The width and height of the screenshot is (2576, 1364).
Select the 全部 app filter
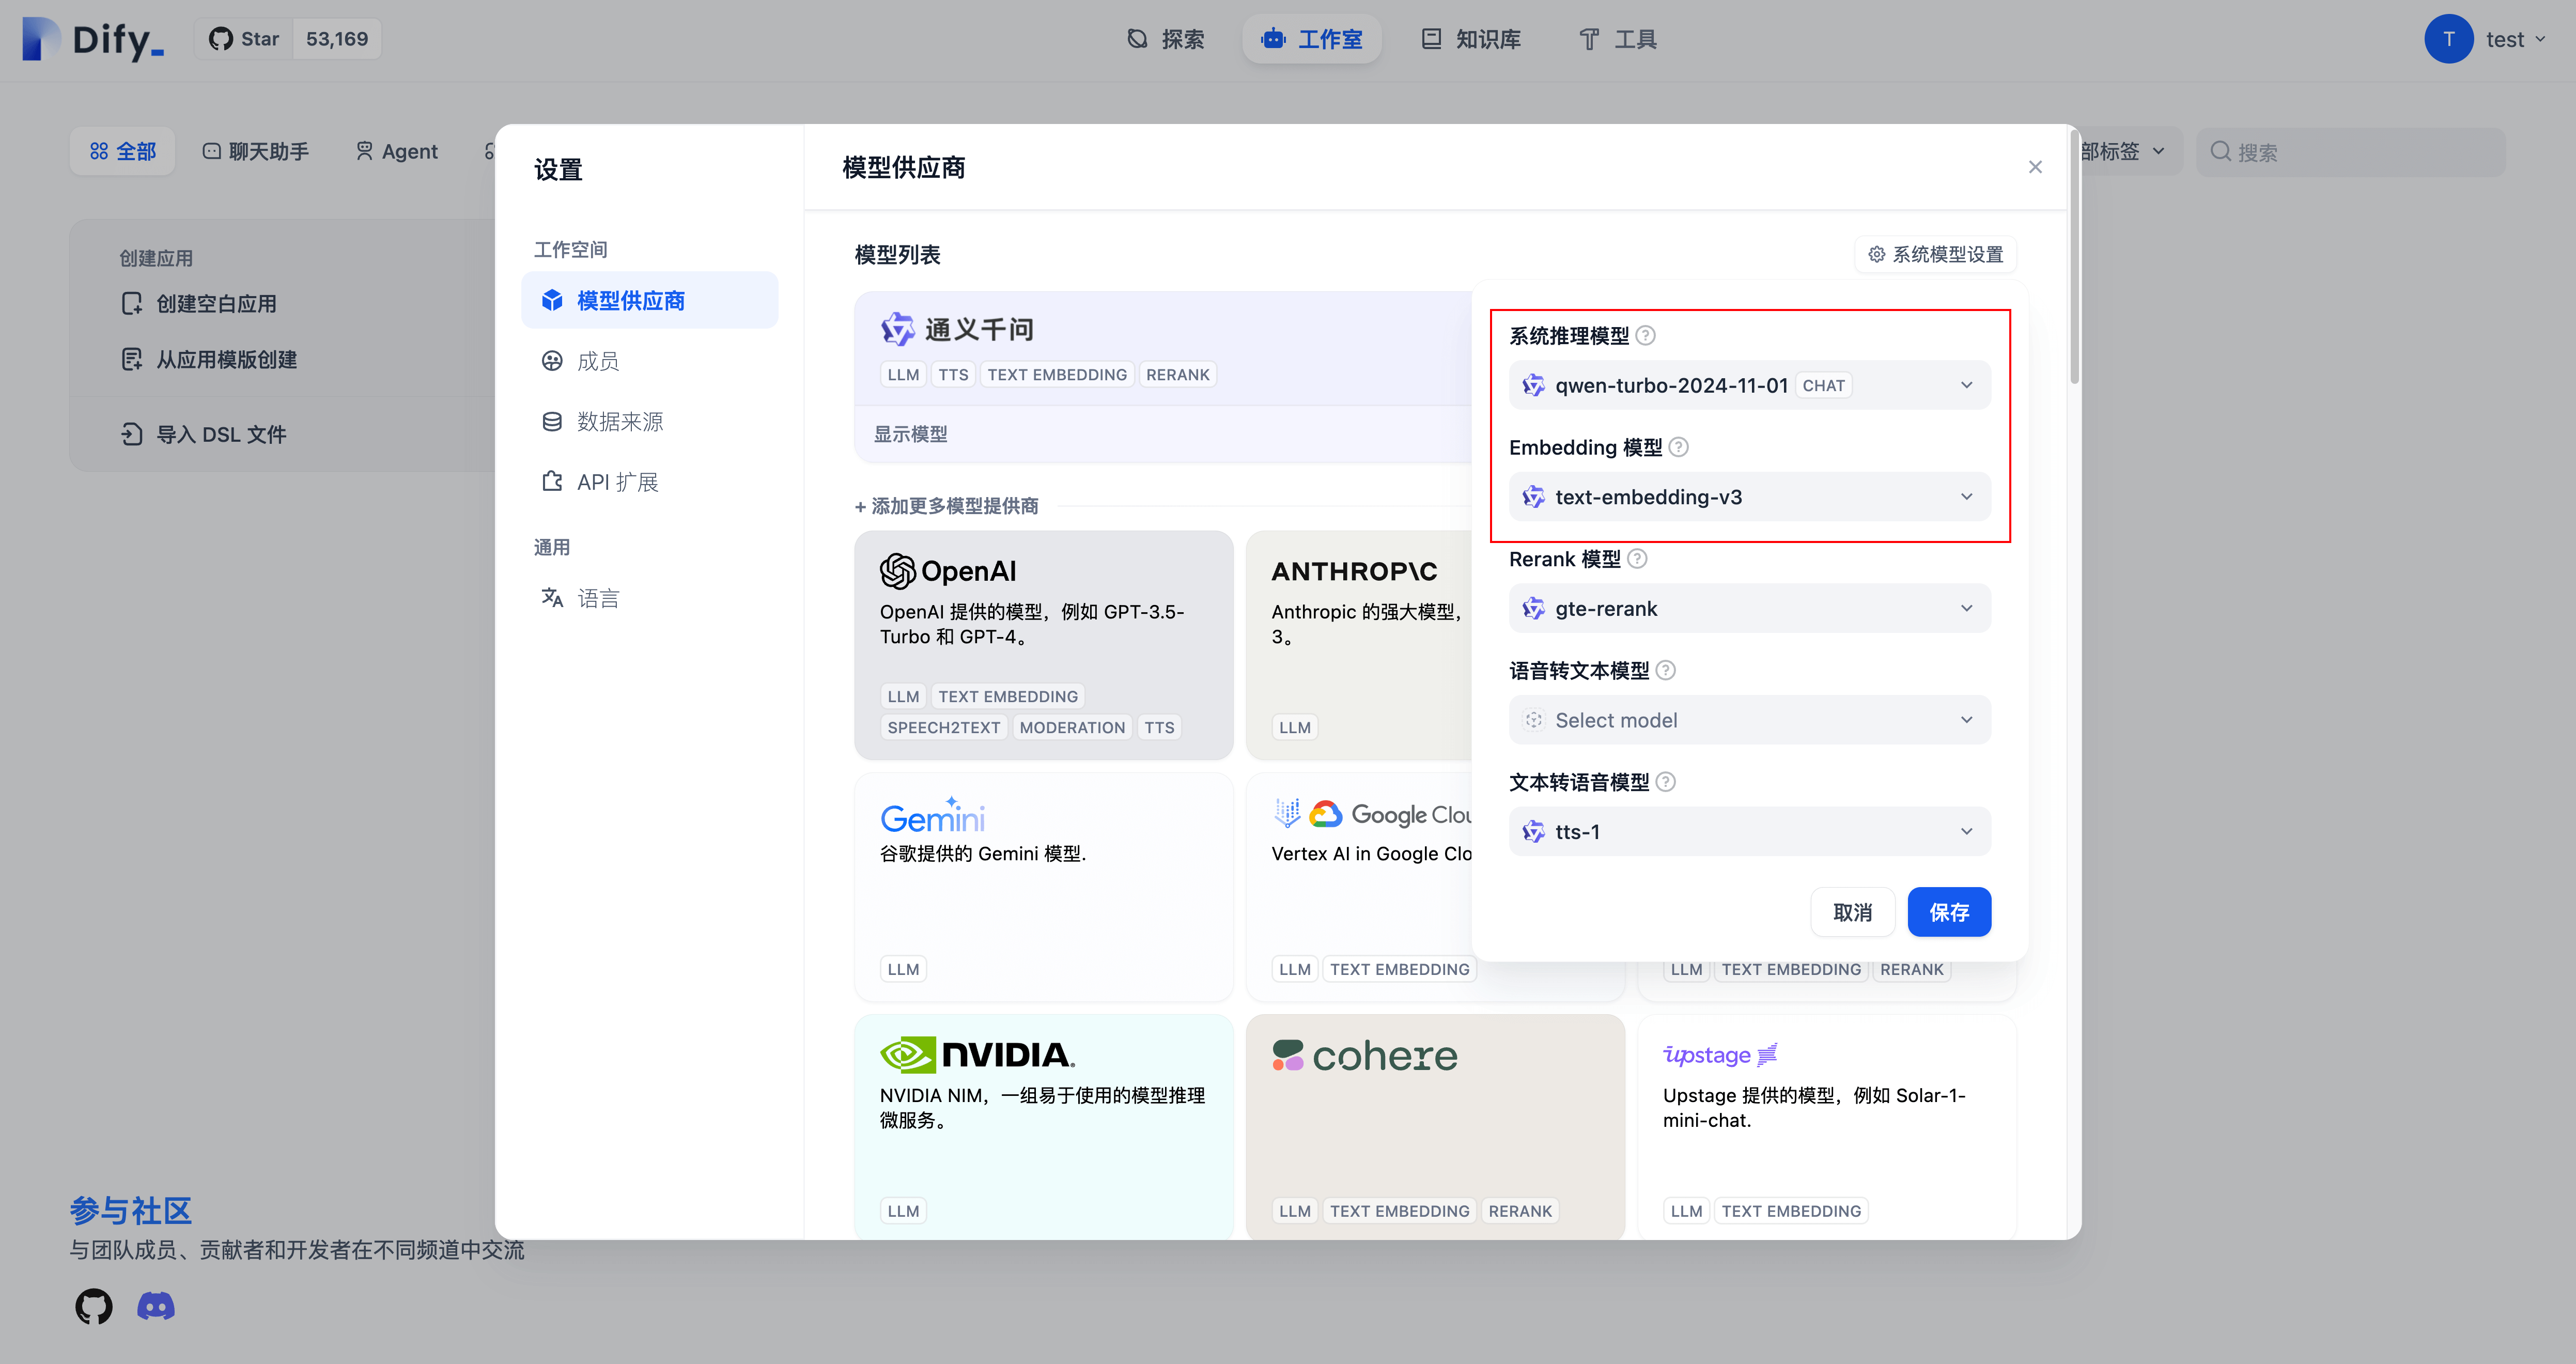[x=123, y=151]
